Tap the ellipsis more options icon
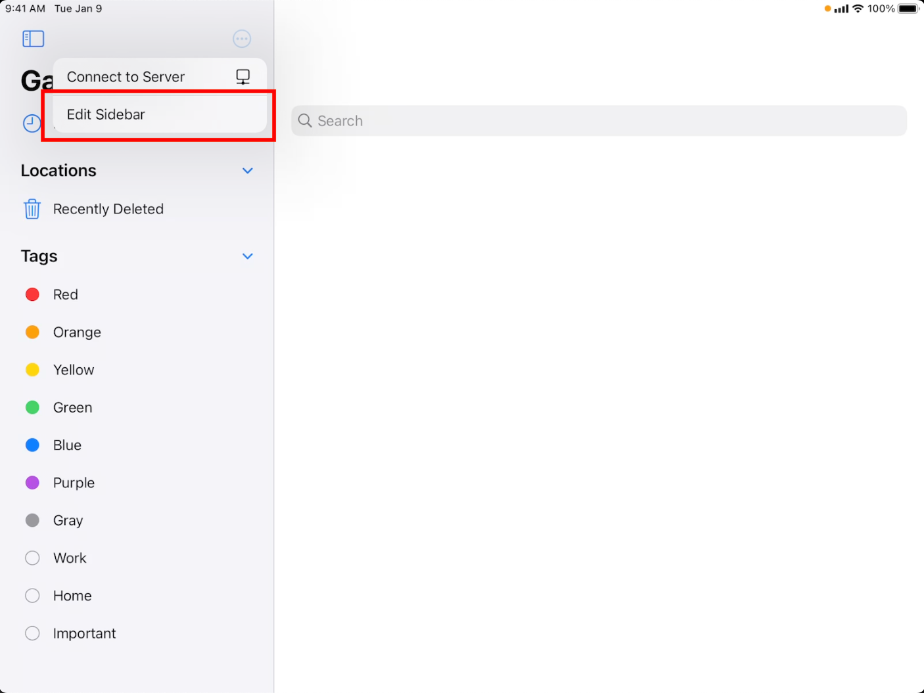Screen dimensions: 924x693 242,39
